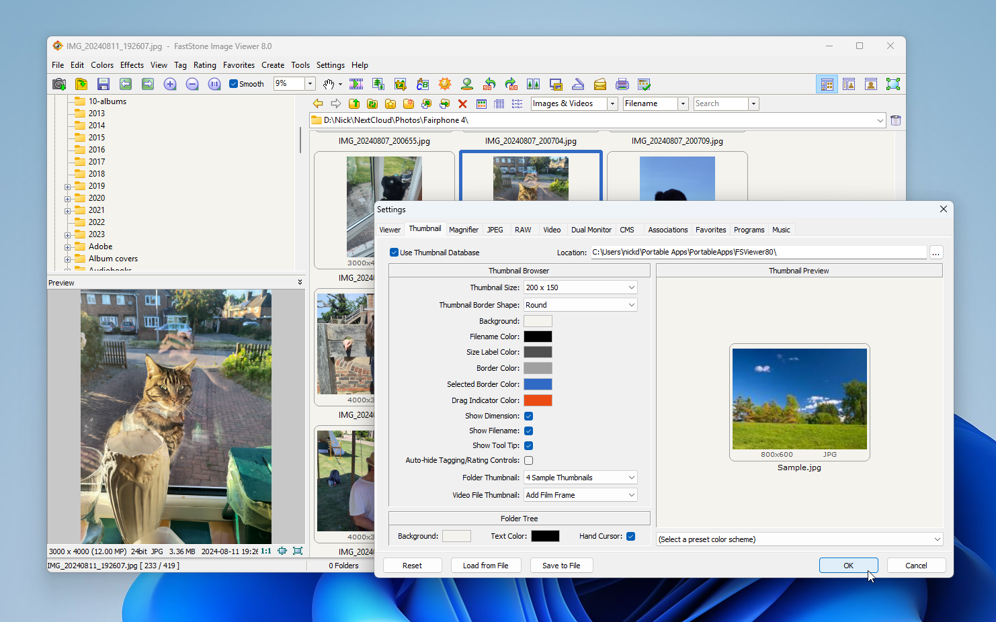
Task: Click the Save to File button
Action: (561, 566)
